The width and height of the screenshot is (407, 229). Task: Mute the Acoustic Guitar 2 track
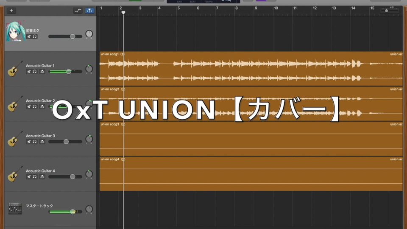[x=29, y=107]
